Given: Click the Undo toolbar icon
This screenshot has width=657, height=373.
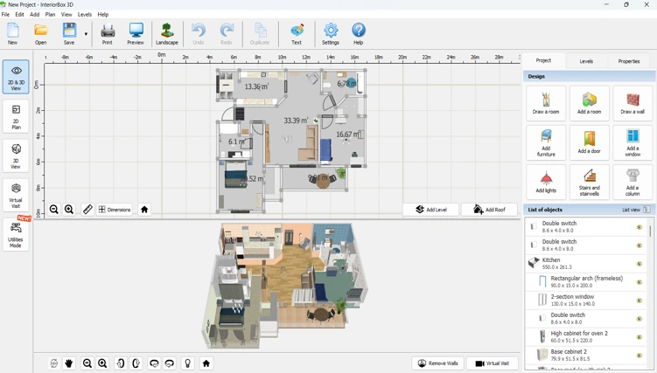Looking at the screenshot, I should [199, 33].
